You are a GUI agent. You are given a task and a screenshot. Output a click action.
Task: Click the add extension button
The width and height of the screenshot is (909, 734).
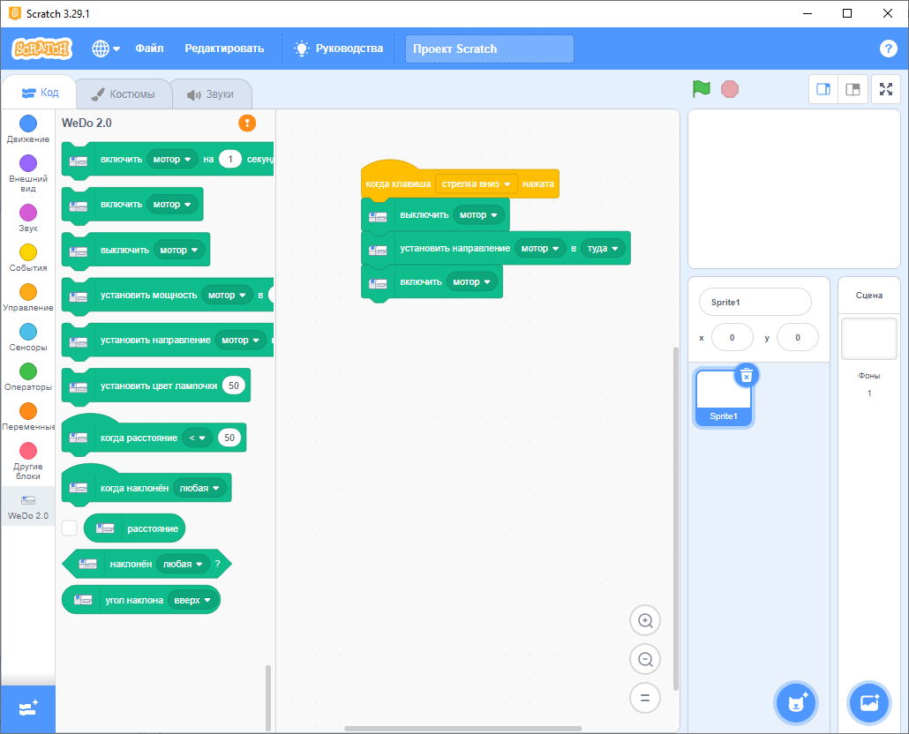(x=28, y=708)
